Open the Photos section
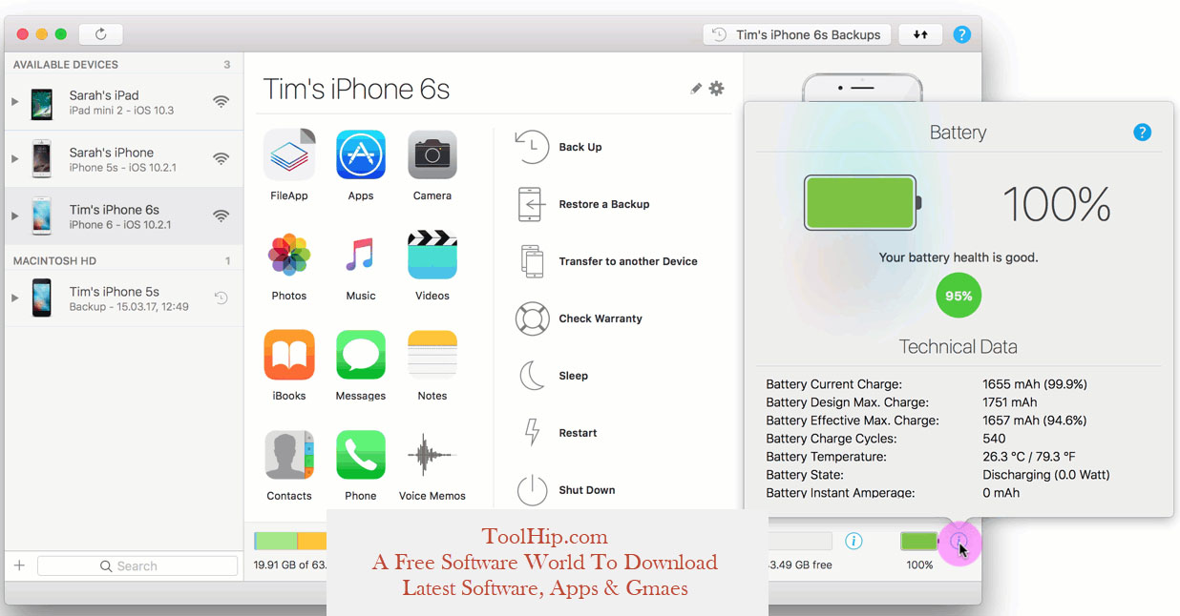1180x616 pixels. pos(289,255)
